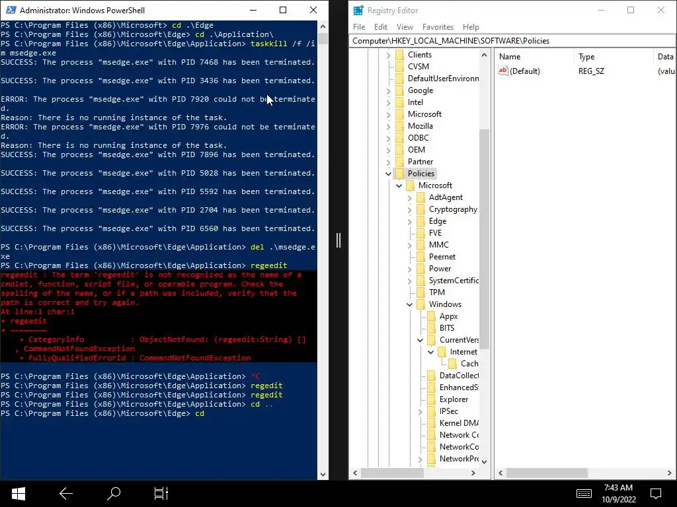Click the BITS folder icon
Image resolution: width=677 pixels, height=507 pixels.
pos(431,328)
